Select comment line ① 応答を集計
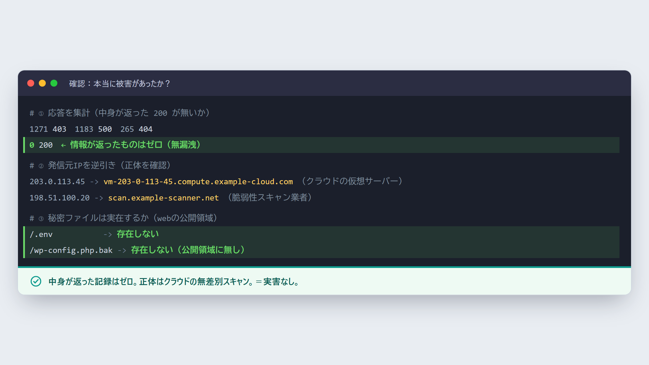Viewport: 649px width, 365px height. (120, 113)
